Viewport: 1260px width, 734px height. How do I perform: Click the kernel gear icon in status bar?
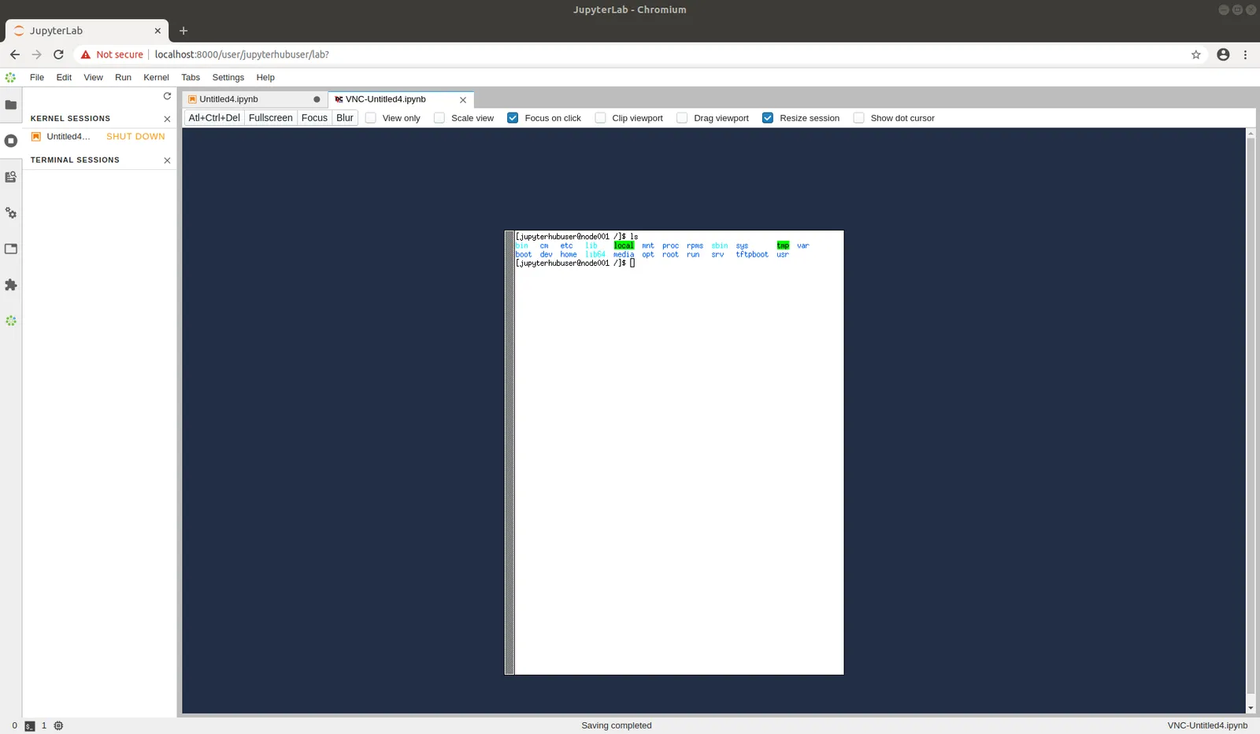[58, 725]
